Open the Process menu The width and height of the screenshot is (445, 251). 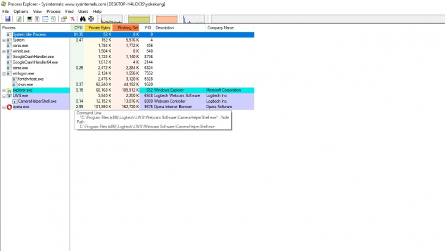pos(53,12)
